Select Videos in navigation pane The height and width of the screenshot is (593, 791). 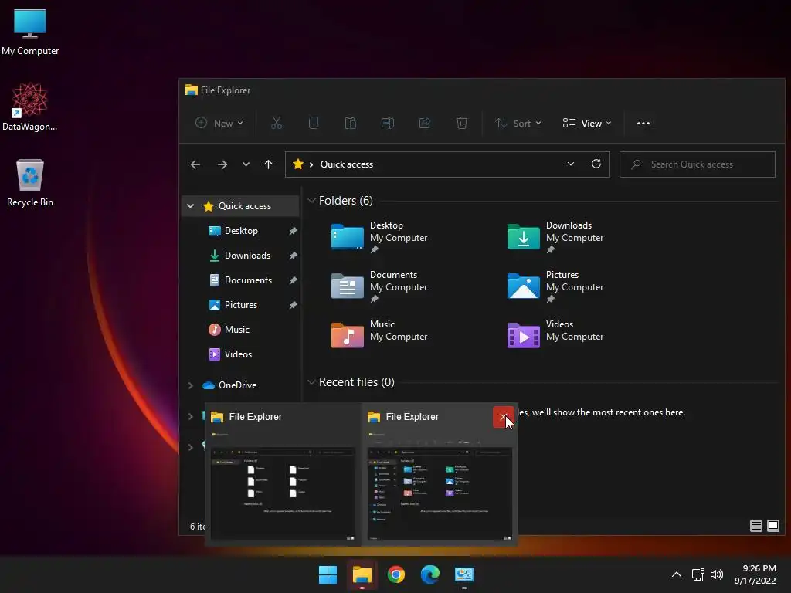pos(238,354)
